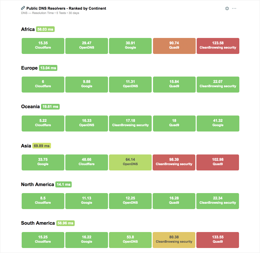Click the Africa continent heading
The height and width of the screenshot is (253, 260).
[x=28, y=29]
